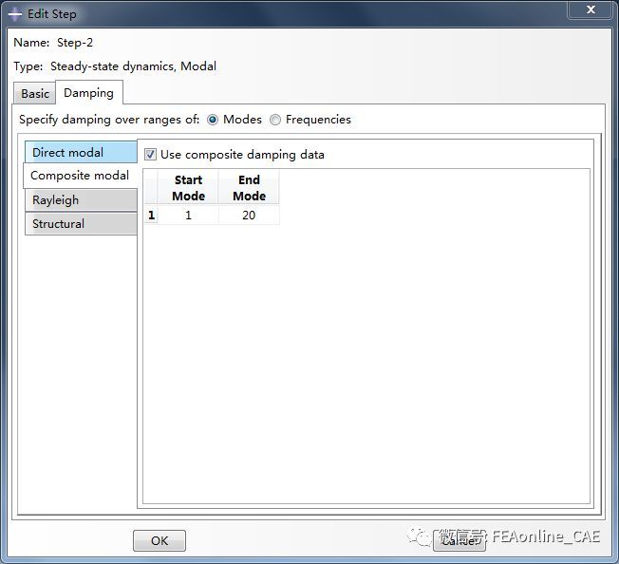Select row 1 header in damping table
The height and width of the screenshot is (564, 619).
point(151,216)
